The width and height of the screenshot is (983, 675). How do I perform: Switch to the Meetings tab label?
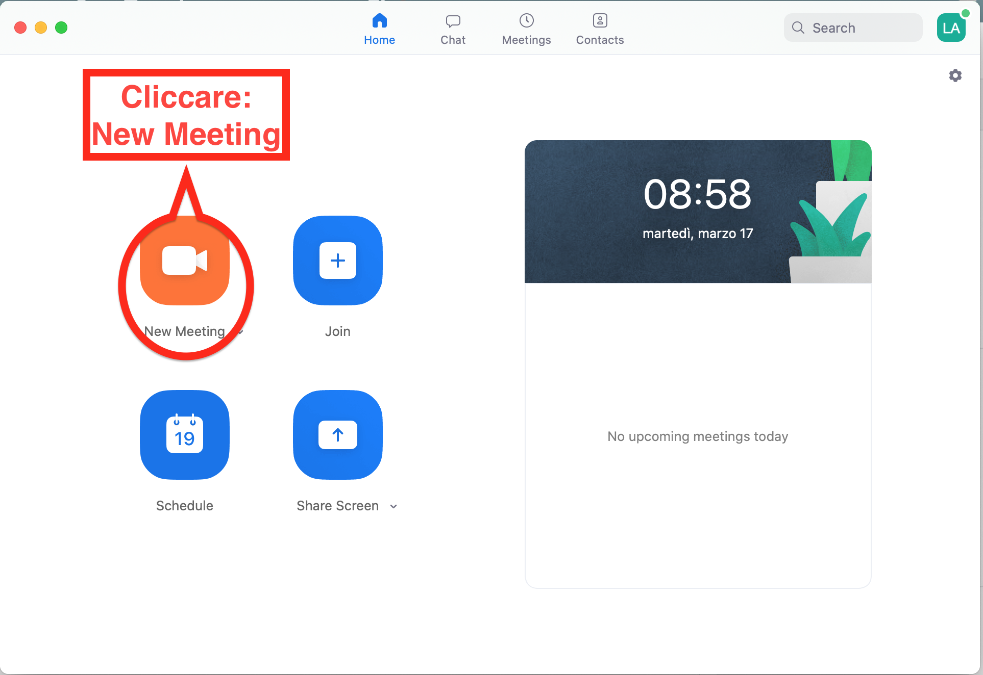526,40
